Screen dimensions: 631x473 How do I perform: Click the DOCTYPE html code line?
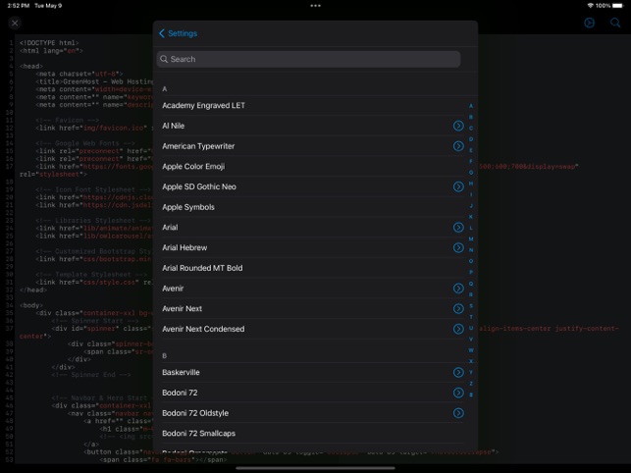pos(49,43)
